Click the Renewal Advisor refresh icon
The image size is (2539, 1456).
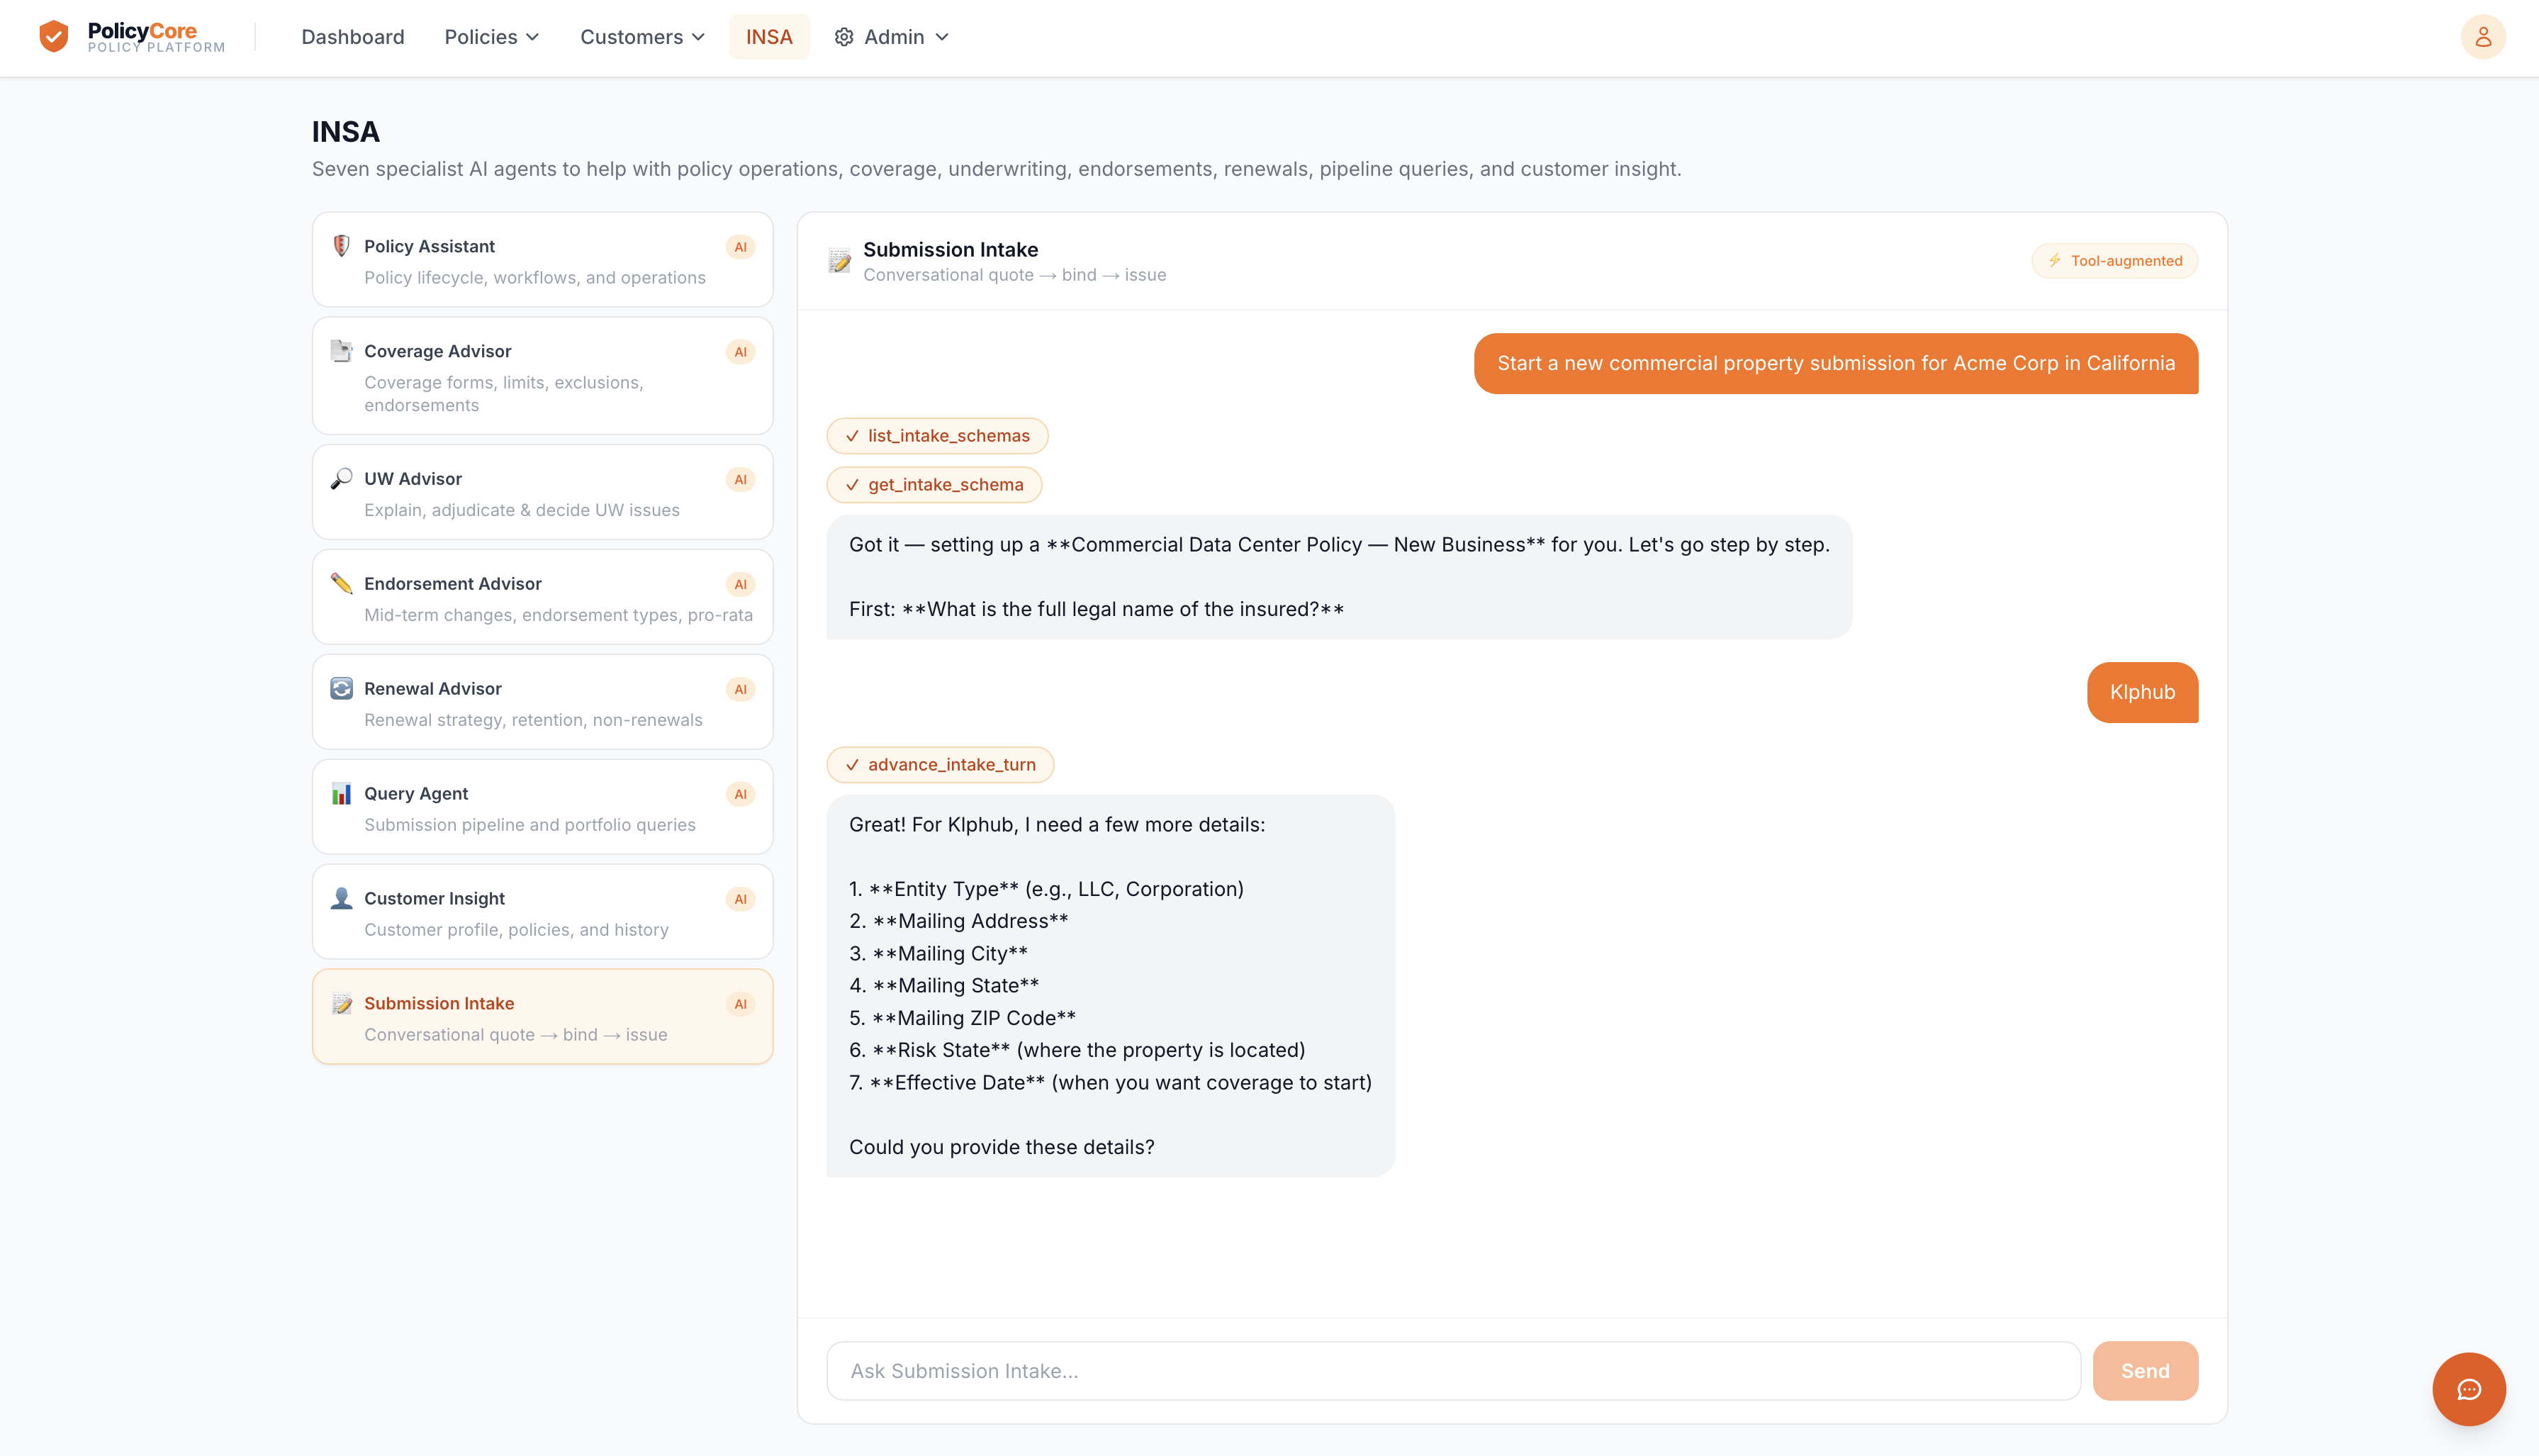point(341,689)
